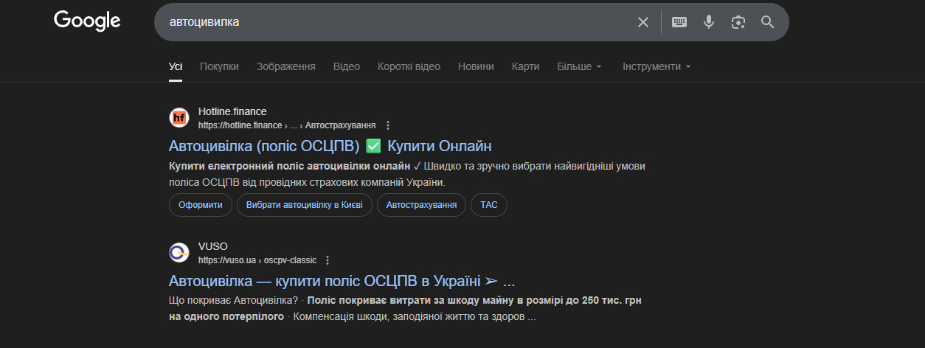This screenshot has height=348, width=925.
Task: Switch to the Короткі відео tab
Action: [x=409, y=66]
